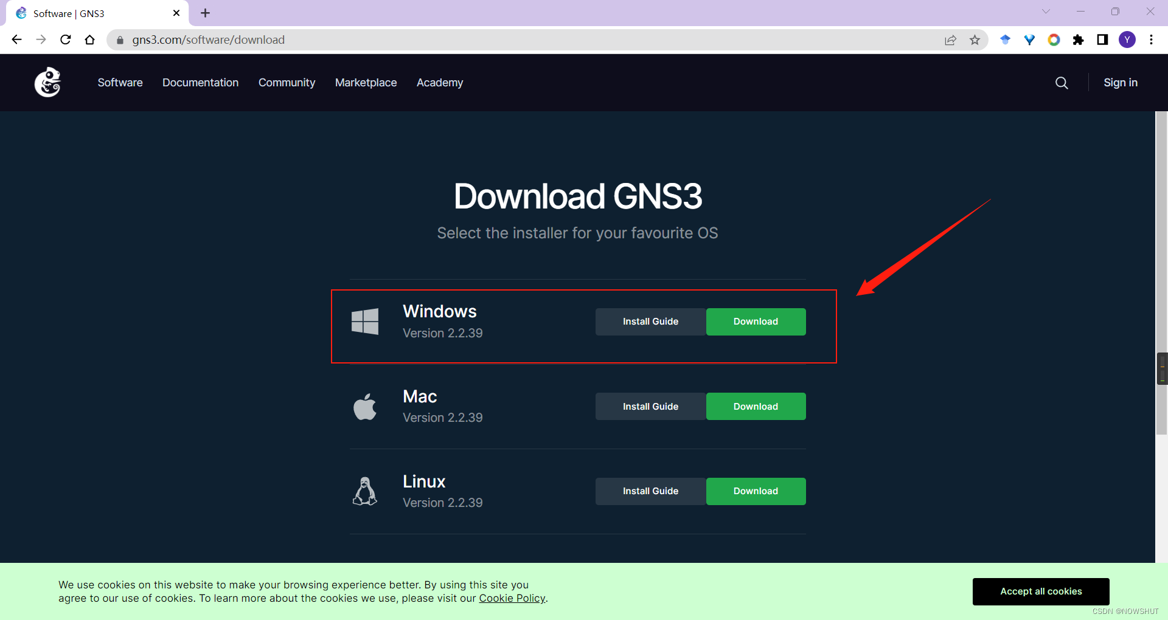
Task: Click the Download GNS3 heading
Action: [x=578, y=196]
